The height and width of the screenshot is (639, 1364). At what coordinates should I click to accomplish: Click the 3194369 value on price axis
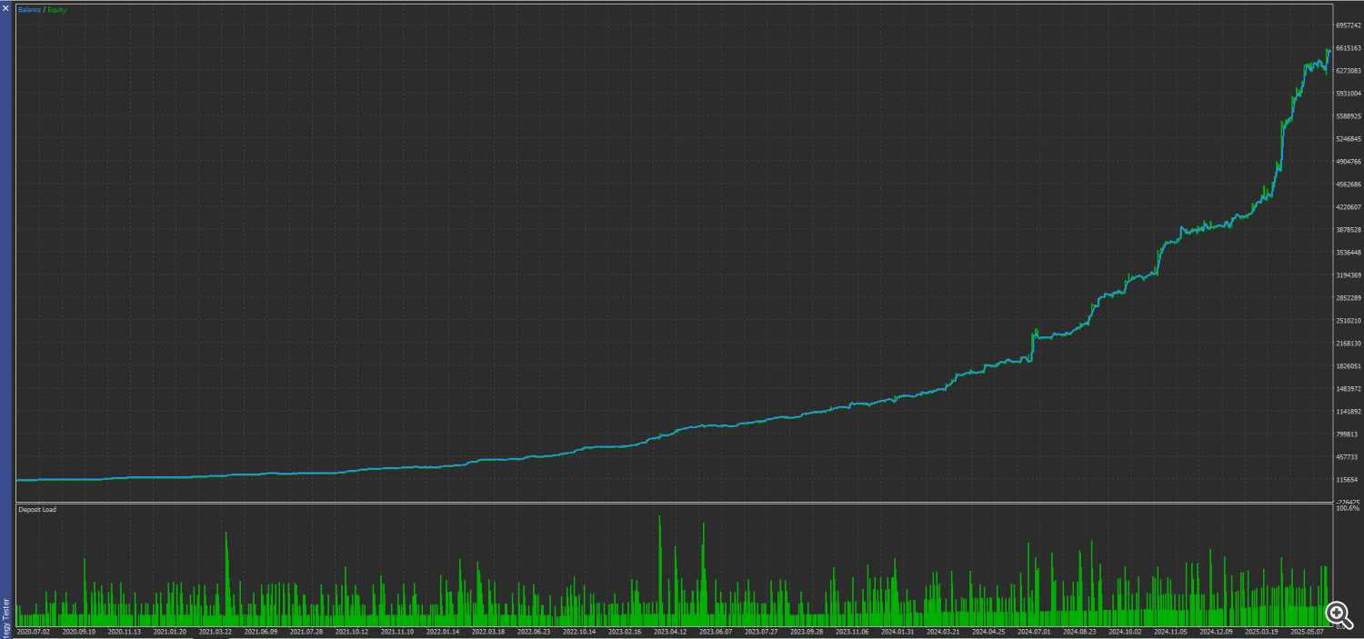1348,275
